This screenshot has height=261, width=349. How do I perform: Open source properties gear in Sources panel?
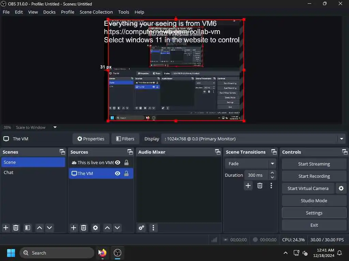[95, 228]
